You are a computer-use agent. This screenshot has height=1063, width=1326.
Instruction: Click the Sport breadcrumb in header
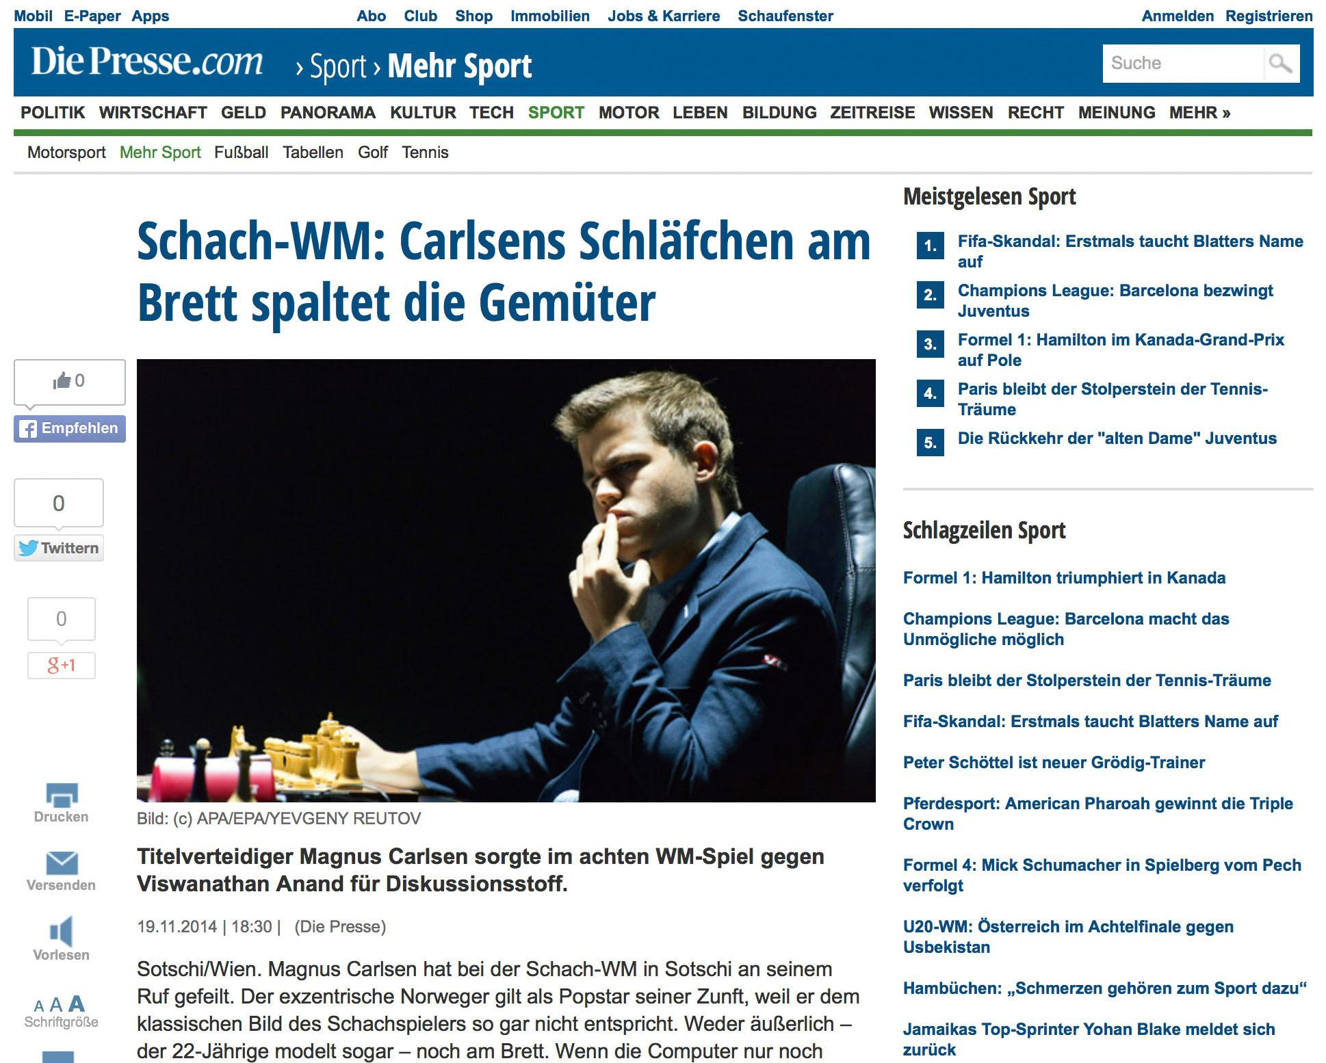click(338, 66)
